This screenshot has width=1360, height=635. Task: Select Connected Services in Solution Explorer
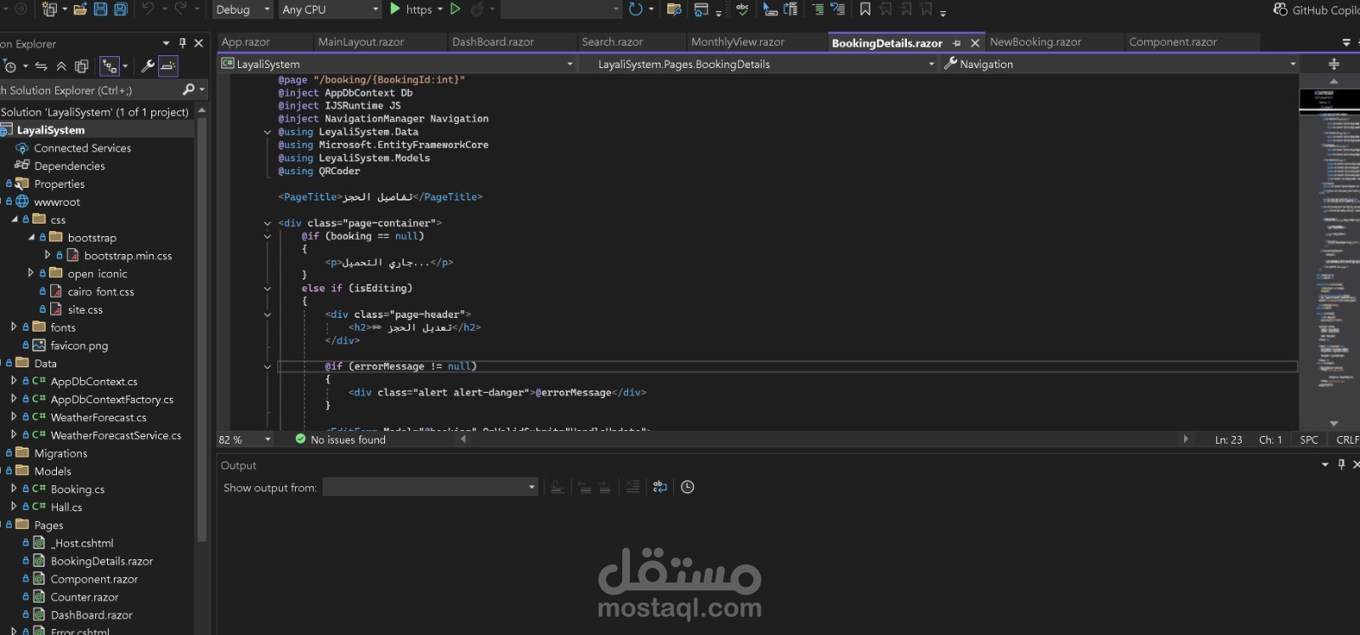tap(82, 148)
